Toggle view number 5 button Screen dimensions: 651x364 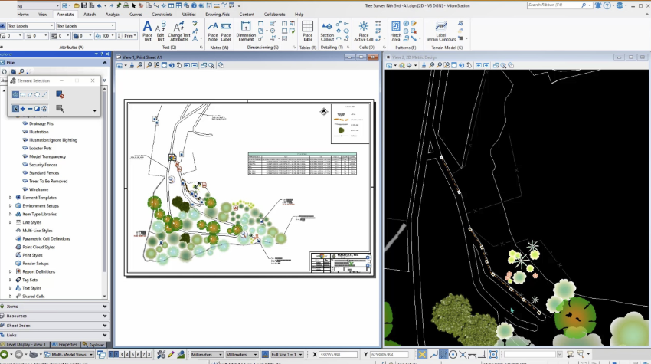click(x=132, y=355)
